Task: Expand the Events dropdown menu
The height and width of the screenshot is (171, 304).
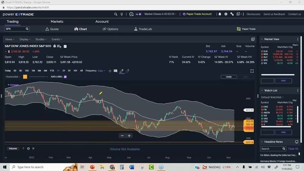Action: [x=57, y=39]
